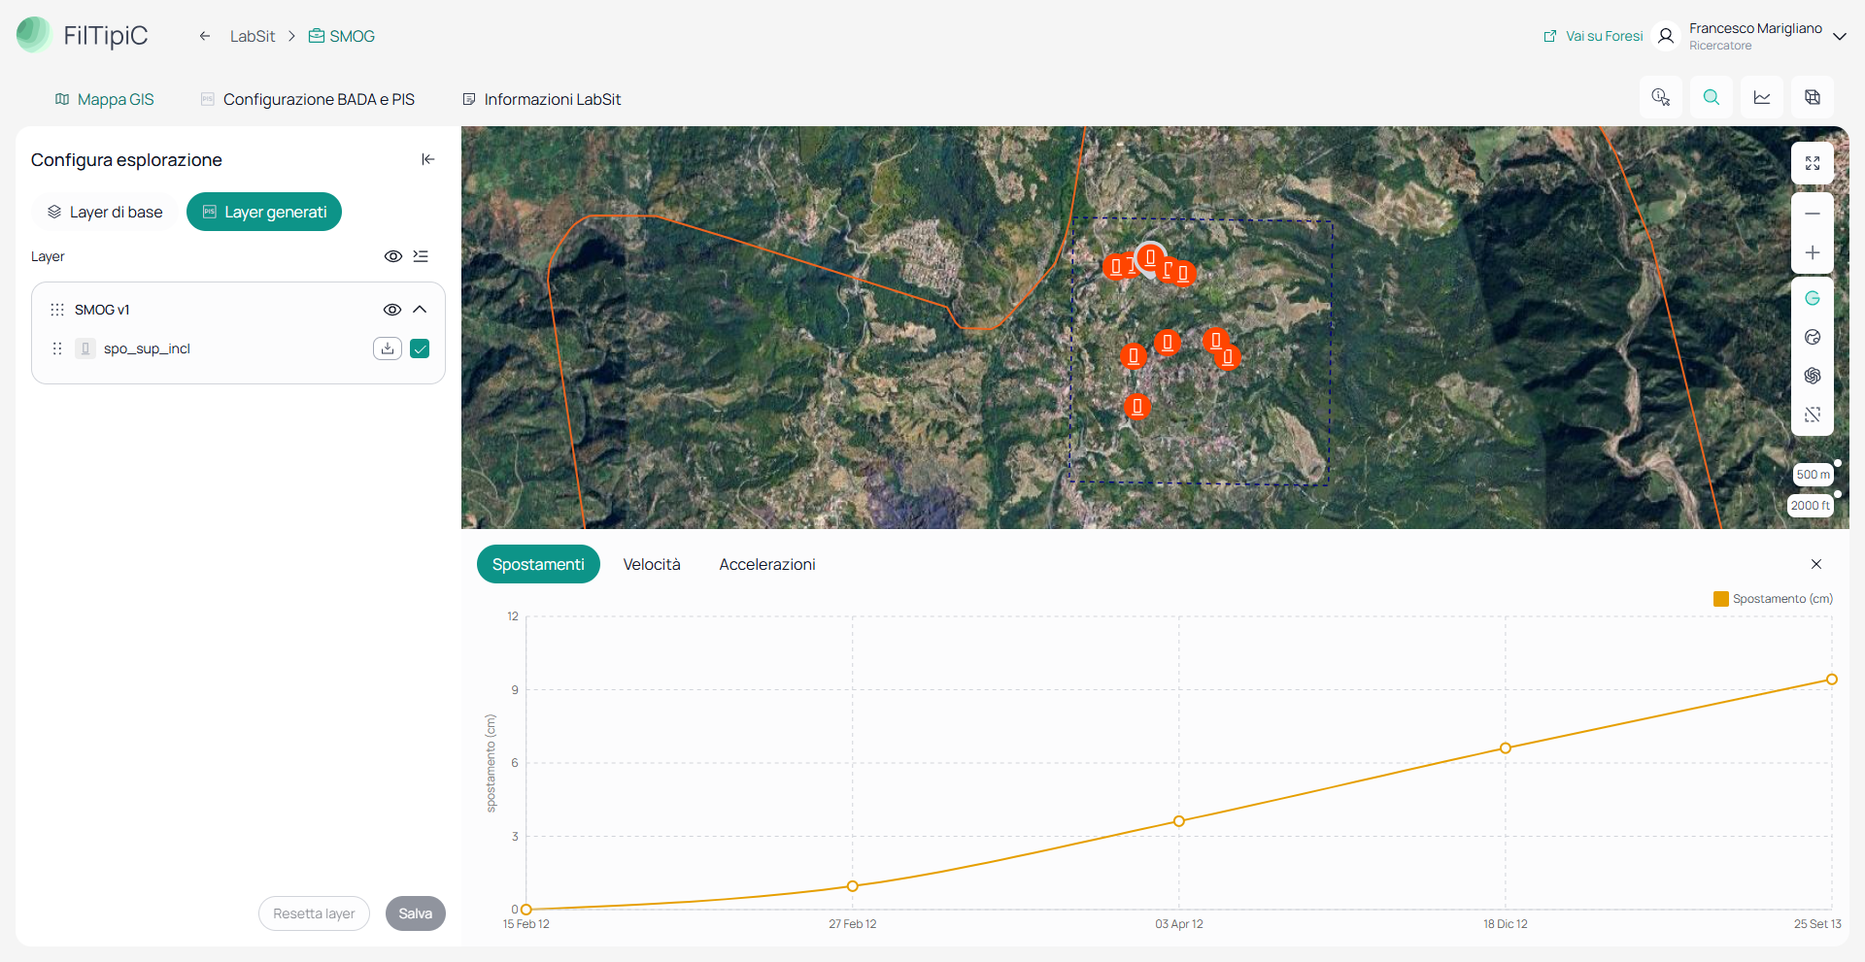Zoom out the map with minus icon
Viewport: 1865px width, 962px height.
pyautogui.click(x=1812, y=214)
